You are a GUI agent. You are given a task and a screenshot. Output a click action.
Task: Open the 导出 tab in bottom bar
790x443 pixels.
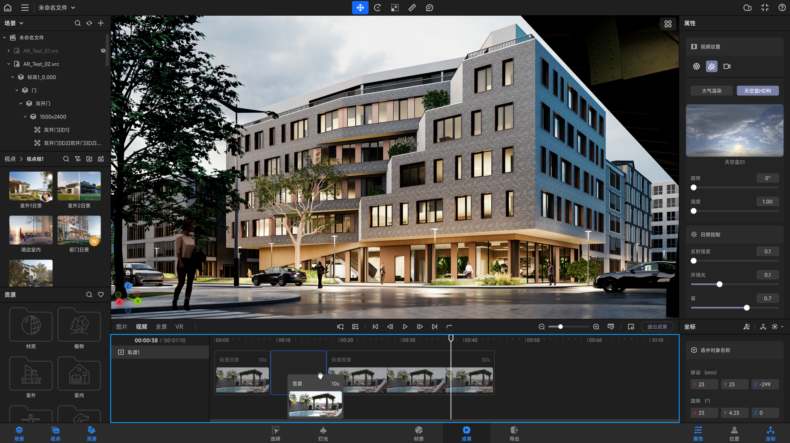tap(514, 433)
